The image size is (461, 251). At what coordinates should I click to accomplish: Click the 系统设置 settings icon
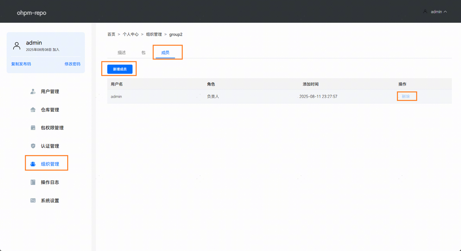coord(33,200)
